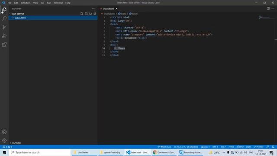
Task: Open the Search view in activity bar
Action: point(4,18)
